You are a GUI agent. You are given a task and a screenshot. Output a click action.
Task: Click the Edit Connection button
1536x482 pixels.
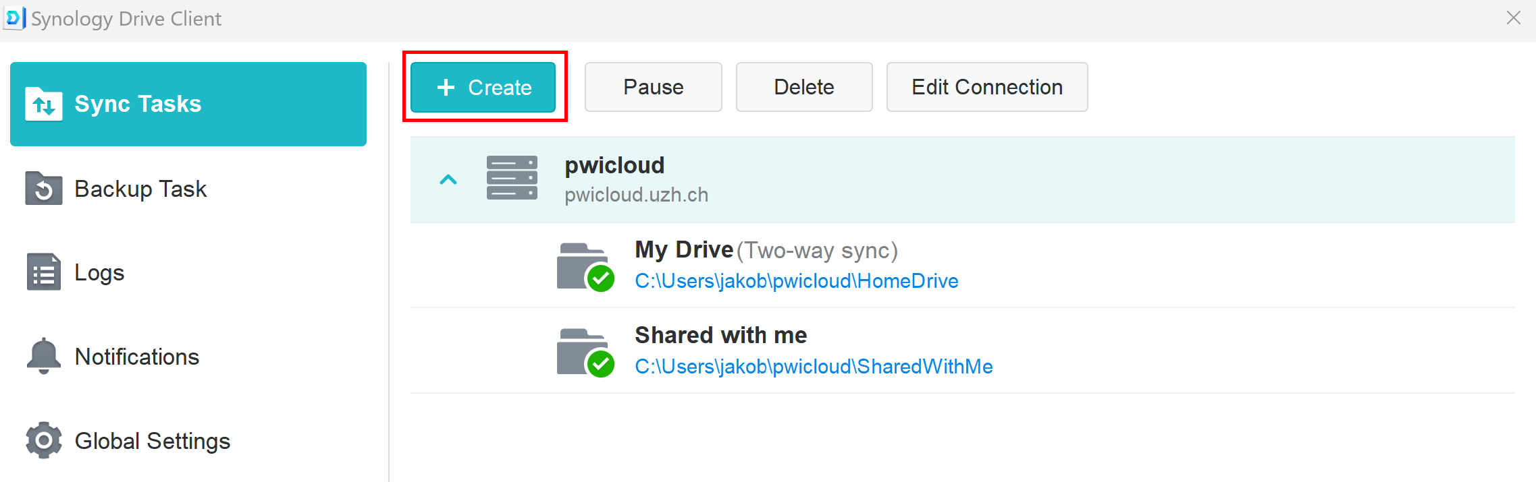(x=987, y=87)
